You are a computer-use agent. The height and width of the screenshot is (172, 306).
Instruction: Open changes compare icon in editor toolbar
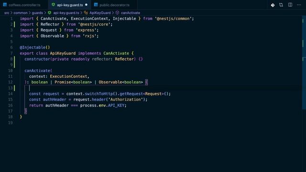coord(281,5)
